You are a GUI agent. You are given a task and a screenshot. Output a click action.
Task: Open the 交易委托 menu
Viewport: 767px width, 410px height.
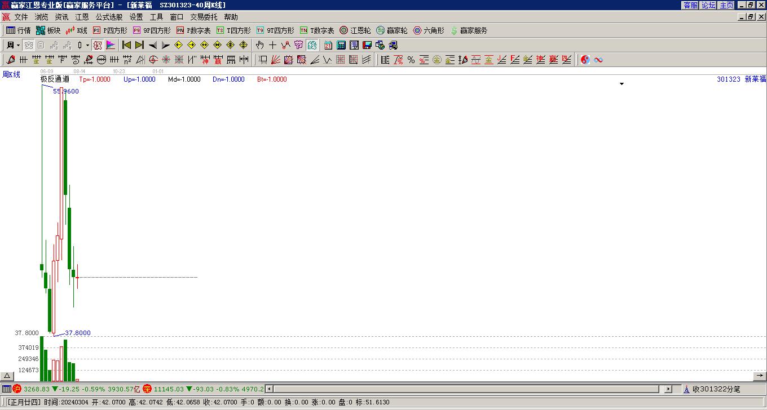click(203, 17)
